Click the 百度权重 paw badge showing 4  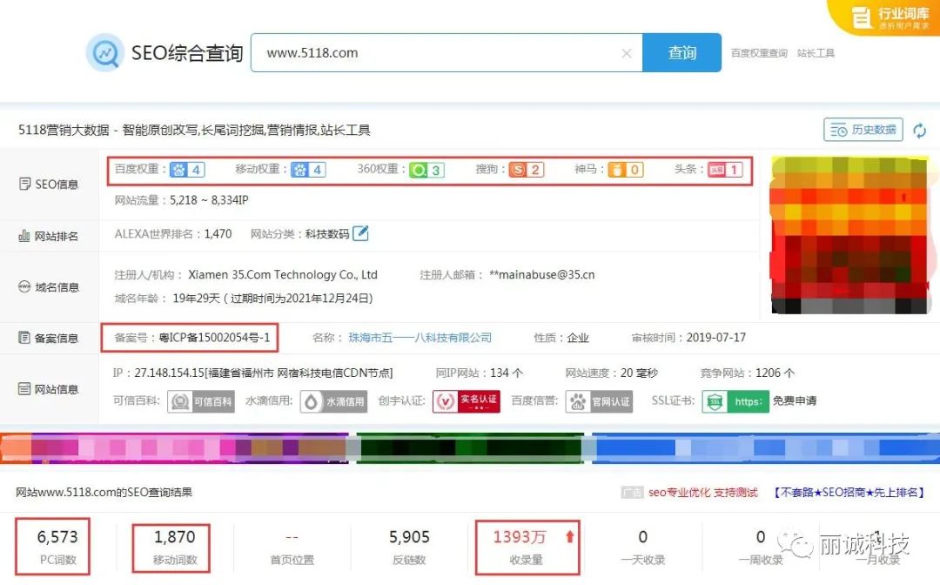188,170
